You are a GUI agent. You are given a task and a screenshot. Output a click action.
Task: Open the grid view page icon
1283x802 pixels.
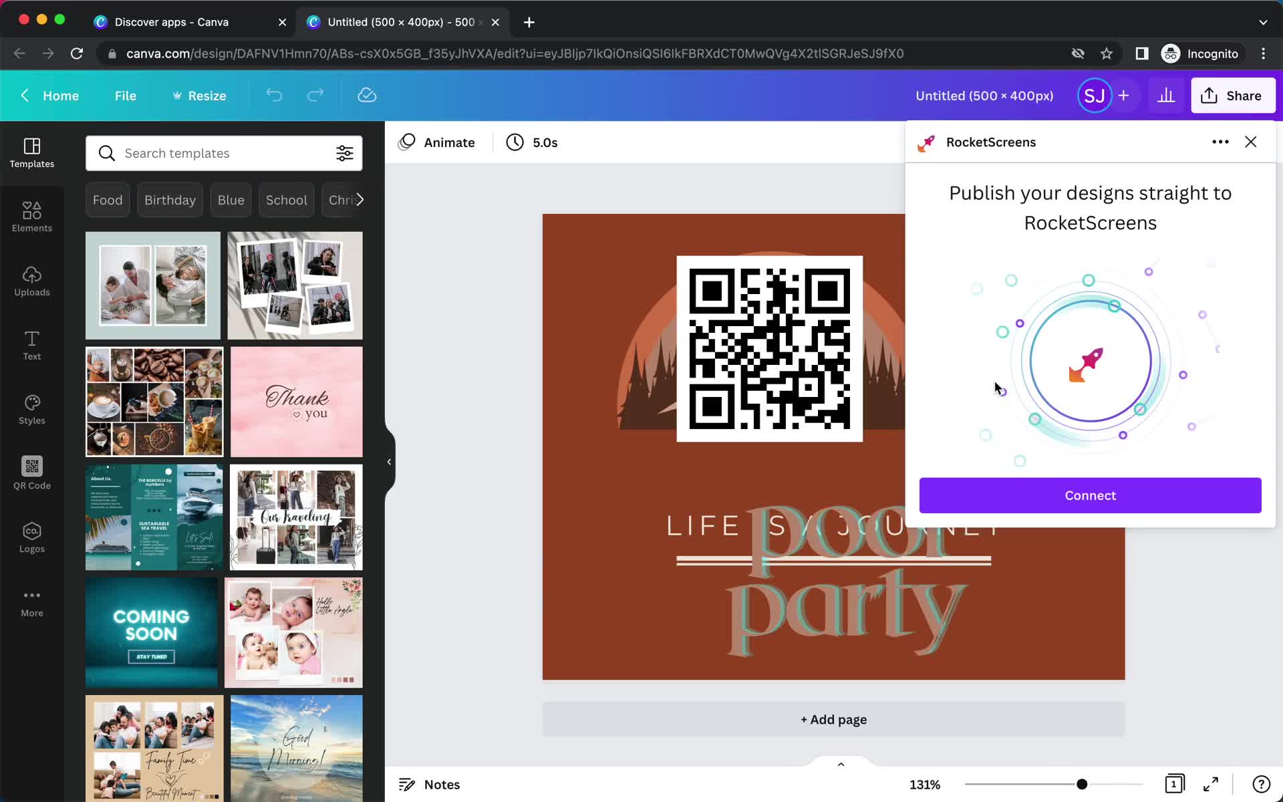(1174, 784)
